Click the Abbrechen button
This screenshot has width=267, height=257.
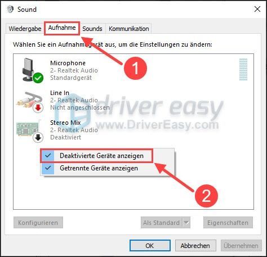tap(195, 246)
